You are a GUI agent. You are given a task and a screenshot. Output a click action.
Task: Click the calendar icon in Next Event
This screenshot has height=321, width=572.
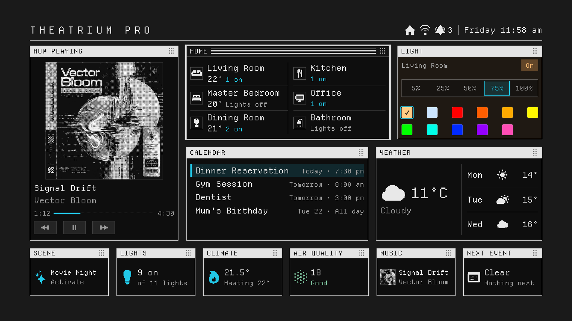coord(474,277)
